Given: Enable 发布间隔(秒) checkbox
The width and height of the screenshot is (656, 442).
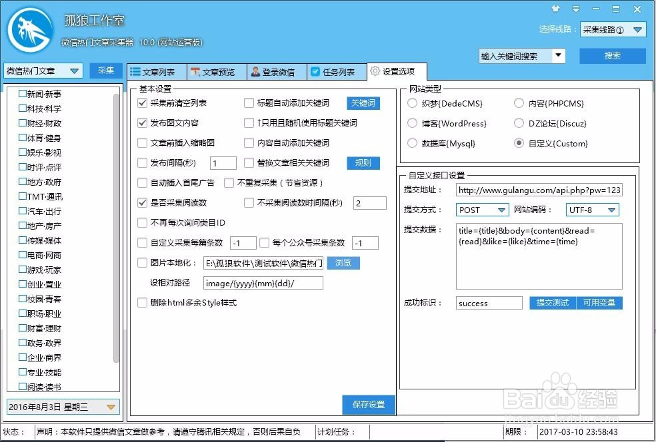Looking at the screenshot, I should tap(142, 163).
